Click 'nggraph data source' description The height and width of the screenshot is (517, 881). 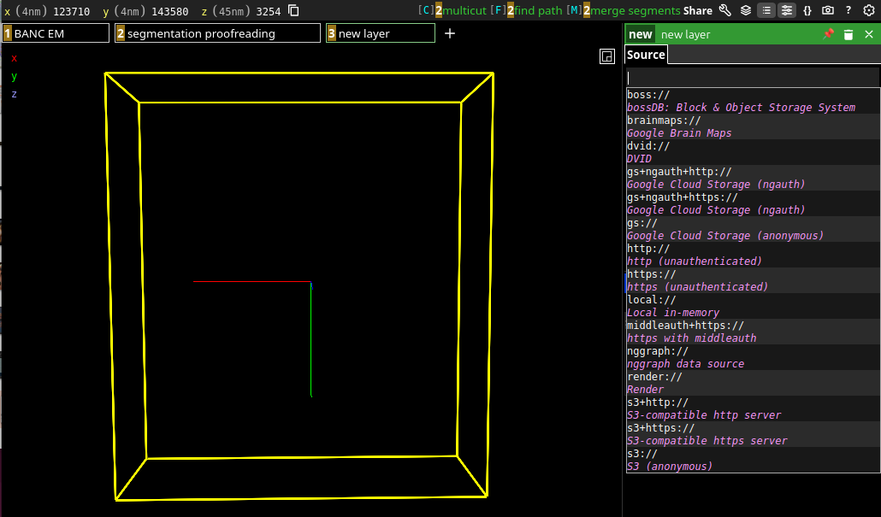pyautogui.click(x=685, y=364)
